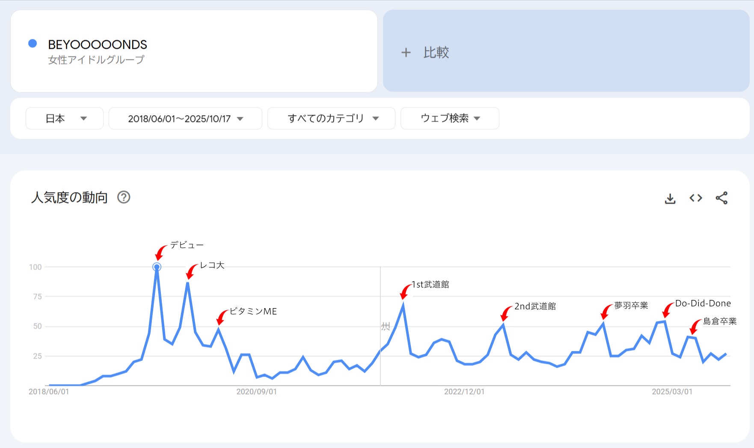Click the 1st武道館 peak on the graph
The width and height of the screenshot is (754, 448).
403,304
